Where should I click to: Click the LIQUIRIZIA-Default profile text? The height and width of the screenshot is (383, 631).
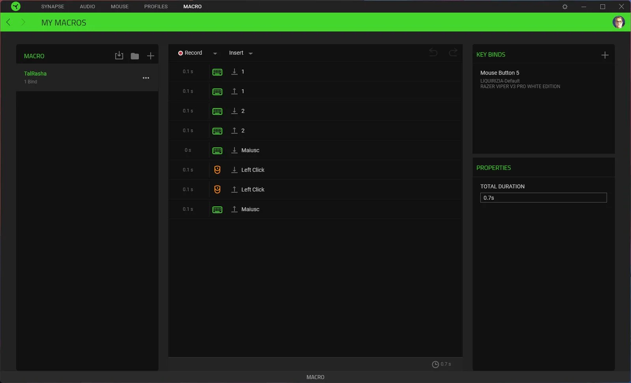500,81
